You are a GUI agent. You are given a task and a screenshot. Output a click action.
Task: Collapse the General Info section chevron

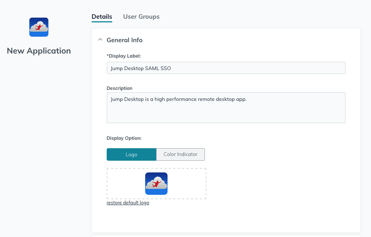coord(100,40)
